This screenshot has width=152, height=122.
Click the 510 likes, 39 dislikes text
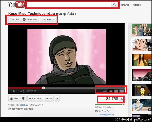click(x=103, y=107)
